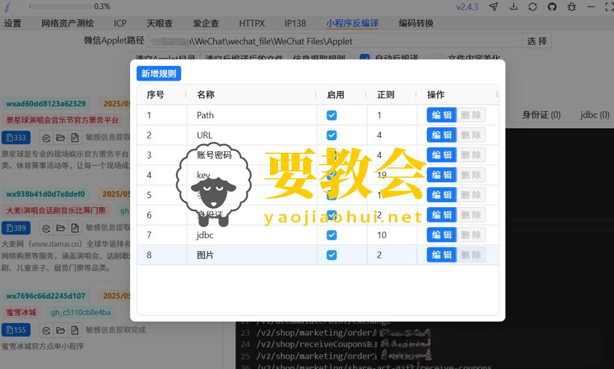Select the 小程序反编译 tab
The height and width of the screenshot is (369, 614).
[x=352, y=23]
